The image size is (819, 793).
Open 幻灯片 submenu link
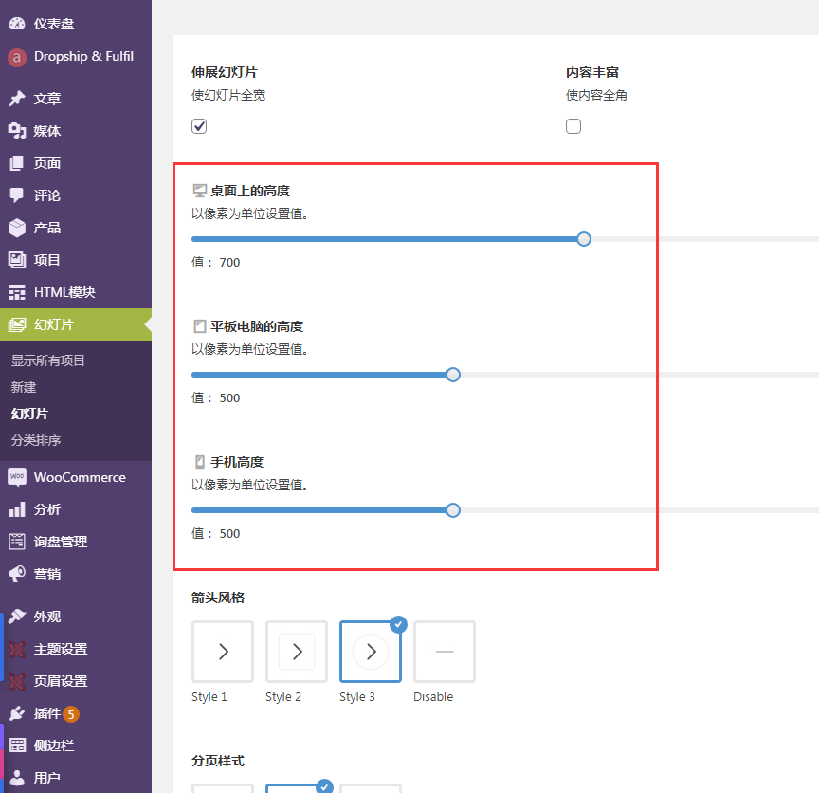coord(29,414)
